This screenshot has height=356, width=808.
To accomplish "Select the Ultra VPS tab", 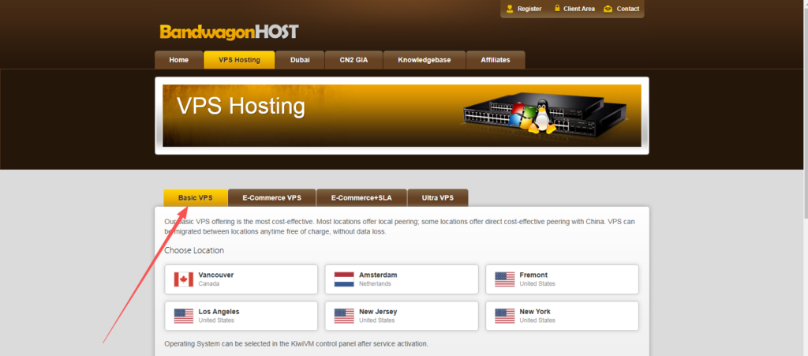I will pyautogui.click(x=438, y=197).
